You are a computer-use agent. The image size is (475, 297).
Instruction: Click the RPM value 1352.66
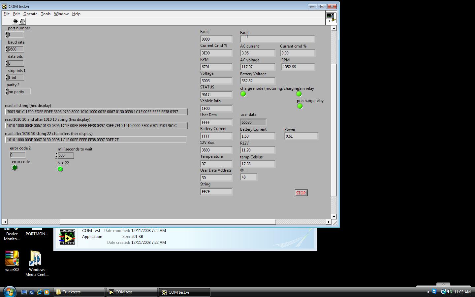tap(298, 67)
